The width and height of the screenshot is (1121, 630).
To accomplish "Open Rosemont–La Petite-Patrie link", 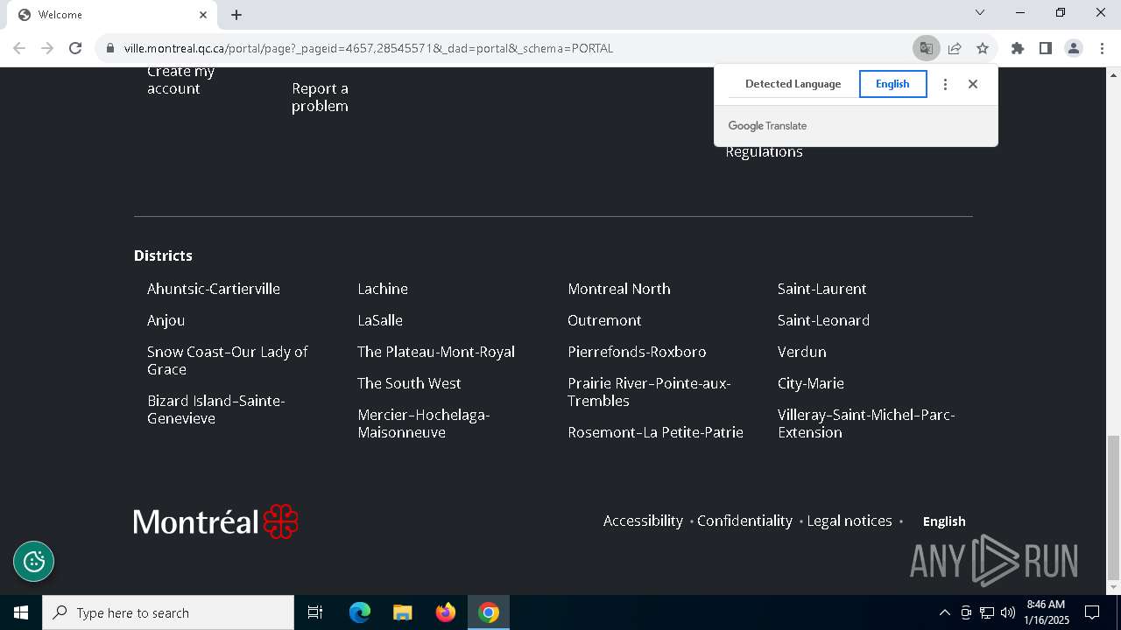I will (x=655, y=432).
